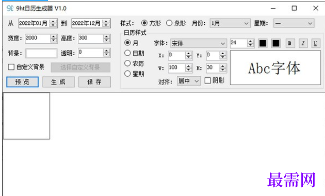Increase 透明 value with up arrow

pyautogui.click(x=107, y=51)
